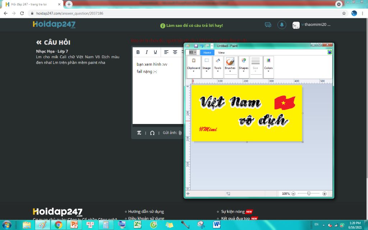The width and height of the screenshot is (368, 230).
Task: Open Paint from the taskbar
Action: [x=42, y=225]
